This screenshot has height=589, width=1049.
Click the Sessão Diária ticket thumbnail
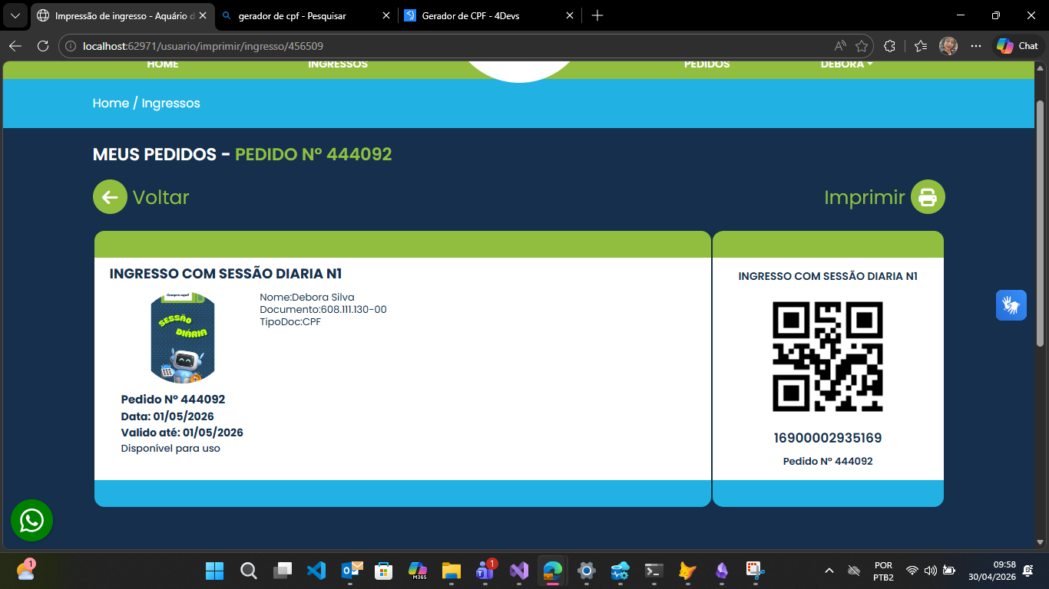coord(183,337)
